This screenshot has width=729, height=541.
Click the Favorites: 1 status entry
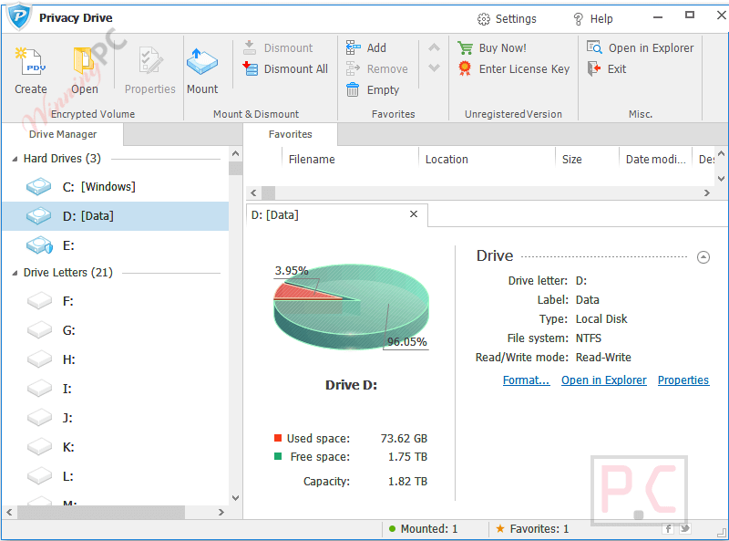532,529
